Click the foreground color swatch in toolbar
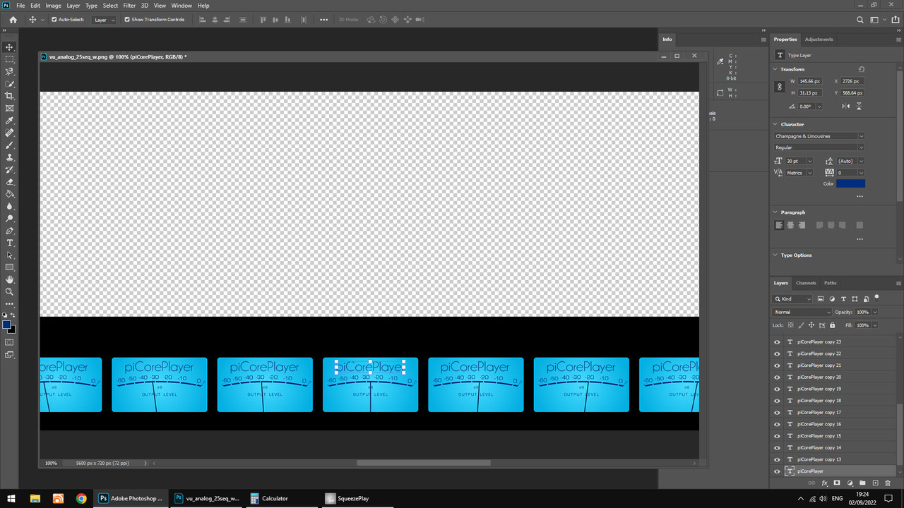This screenshot has width=904, height=508. point(7,325)
